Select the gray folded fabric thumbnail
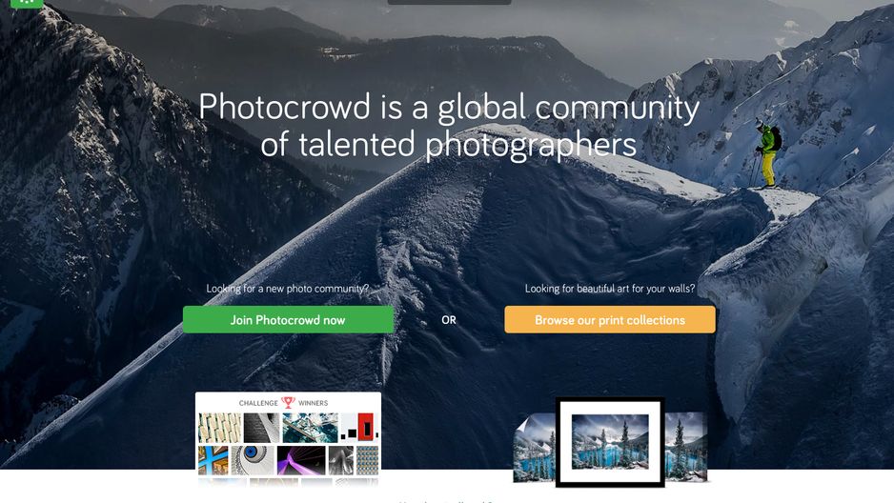Screen dimensions: 894x503 [x=341, y=460]
